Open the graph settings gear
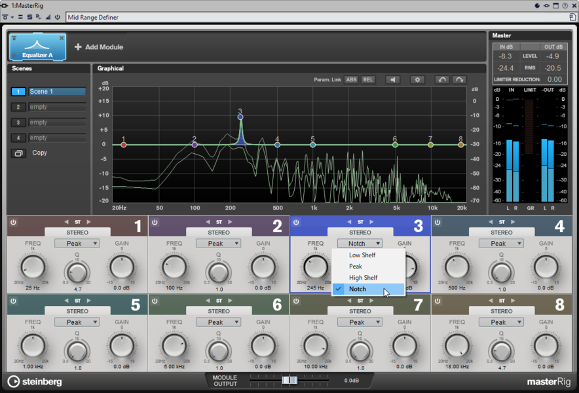The width and height of the screenshot is (579, 393). 417,80
